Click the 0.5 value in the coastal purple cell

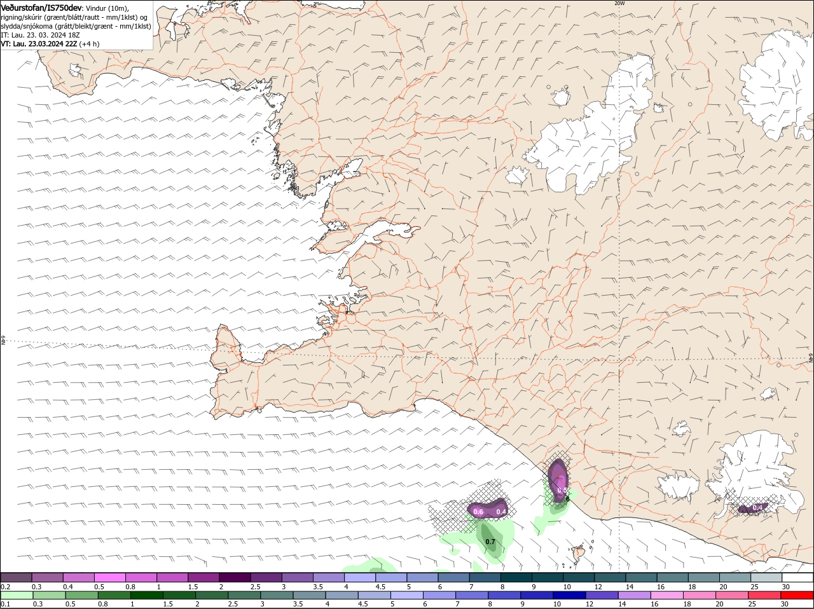[x=562, y=490]
